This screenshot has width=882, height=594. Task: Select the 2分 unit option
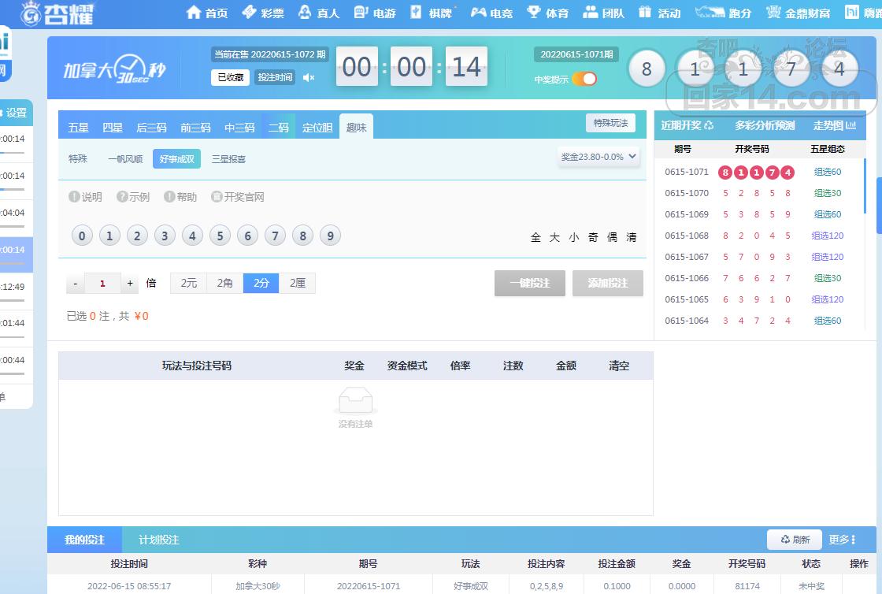tap(261, 283)
